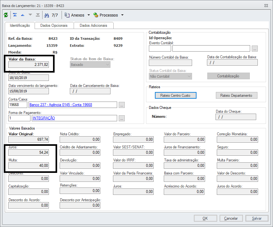The image size is (273, 227).
Task: Open Status Contábil da Baixa dropdown
Action: click(170, 76)
